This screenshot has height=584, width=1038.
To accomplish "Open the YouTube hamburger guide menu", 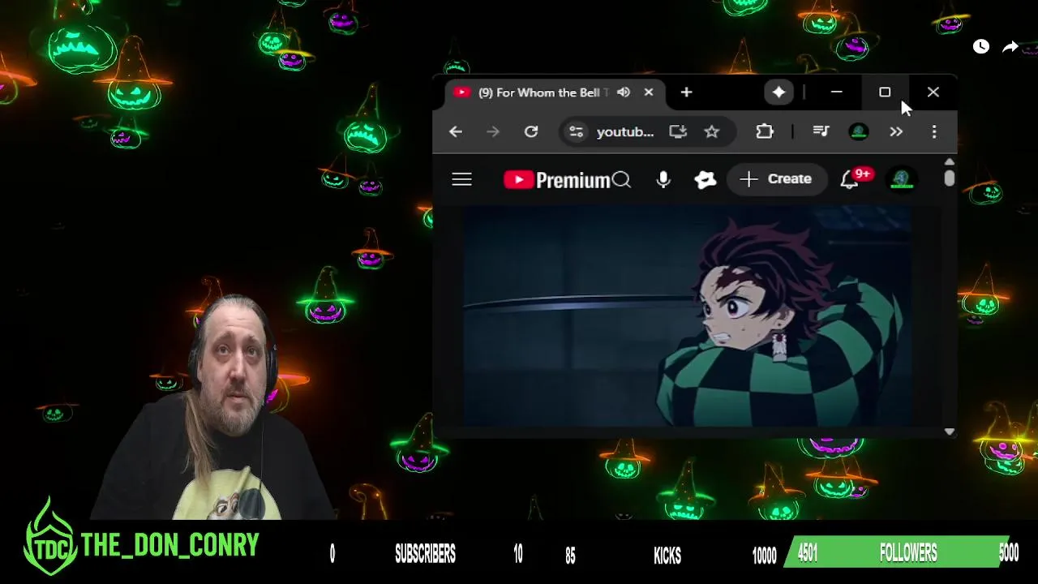I will point(461,179).
